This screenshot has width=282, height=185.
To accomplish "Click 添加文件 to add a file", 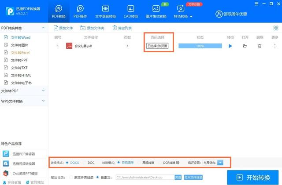I will [x=63, y=28].
